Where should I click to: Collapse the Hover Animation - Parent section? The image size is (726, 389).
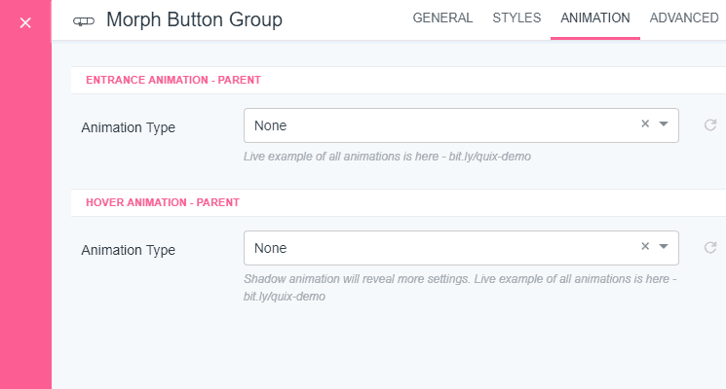[x=163, y=202]
